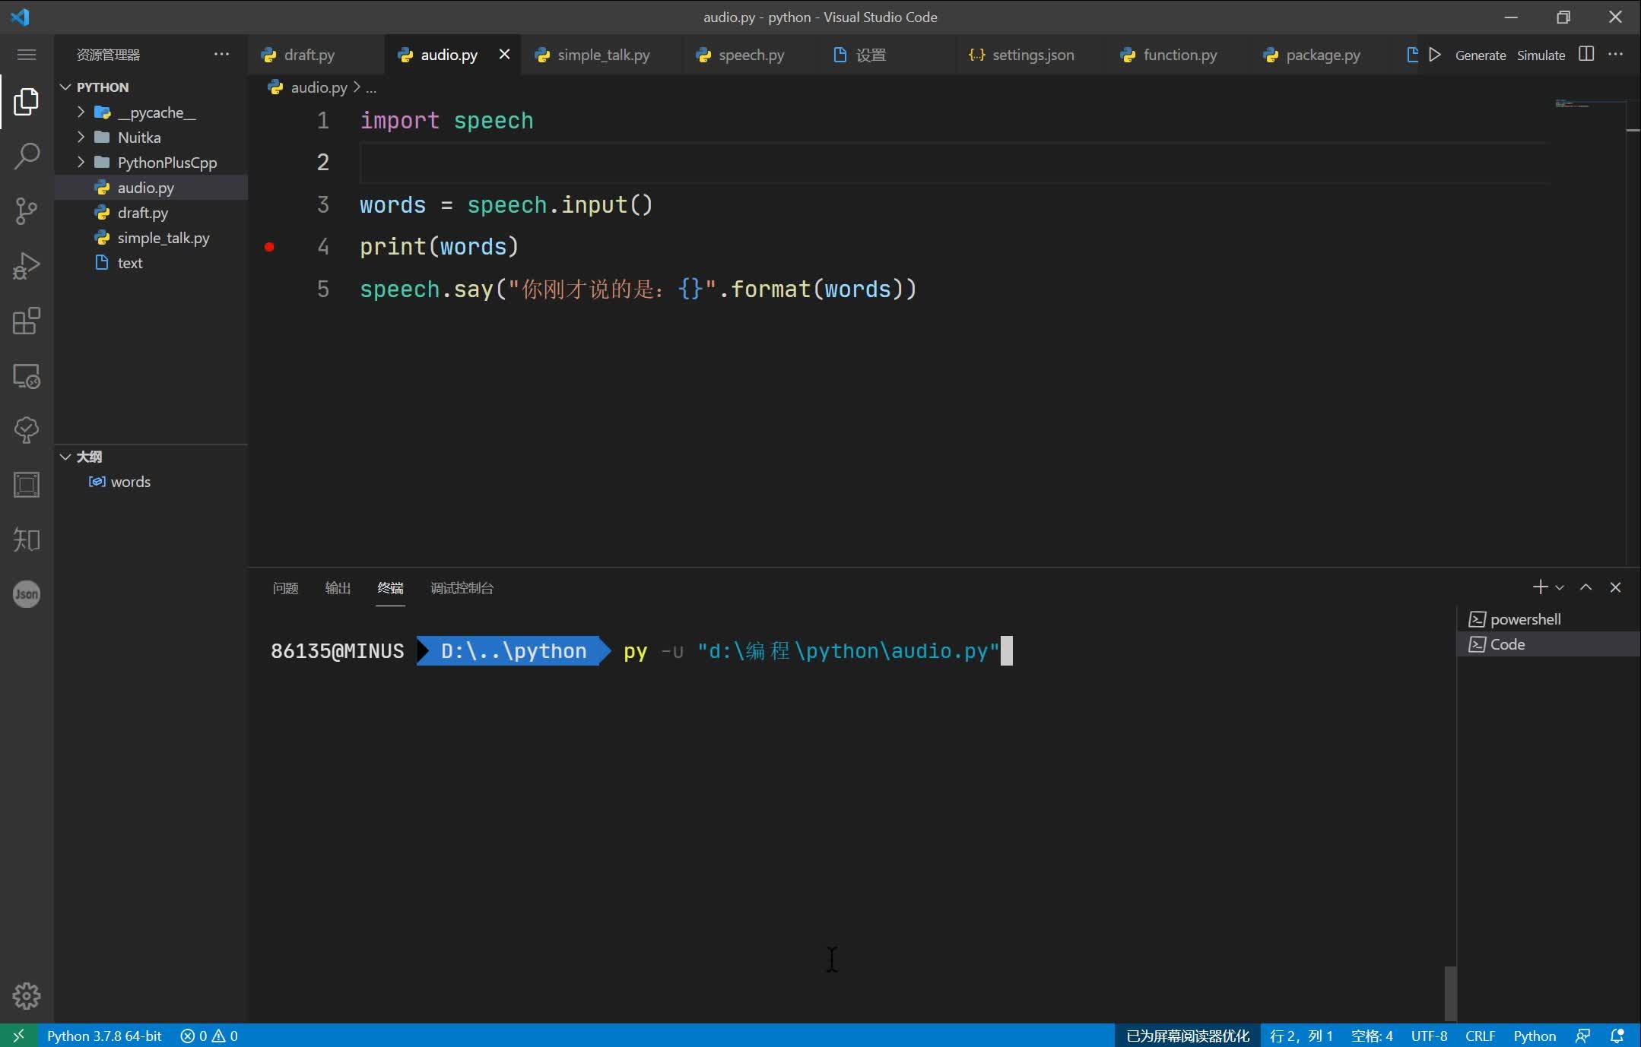The width and height of the screenshot is (1641, 1047).
Task: Select the Run and Debug icon
Action: (x=27, y=266)
